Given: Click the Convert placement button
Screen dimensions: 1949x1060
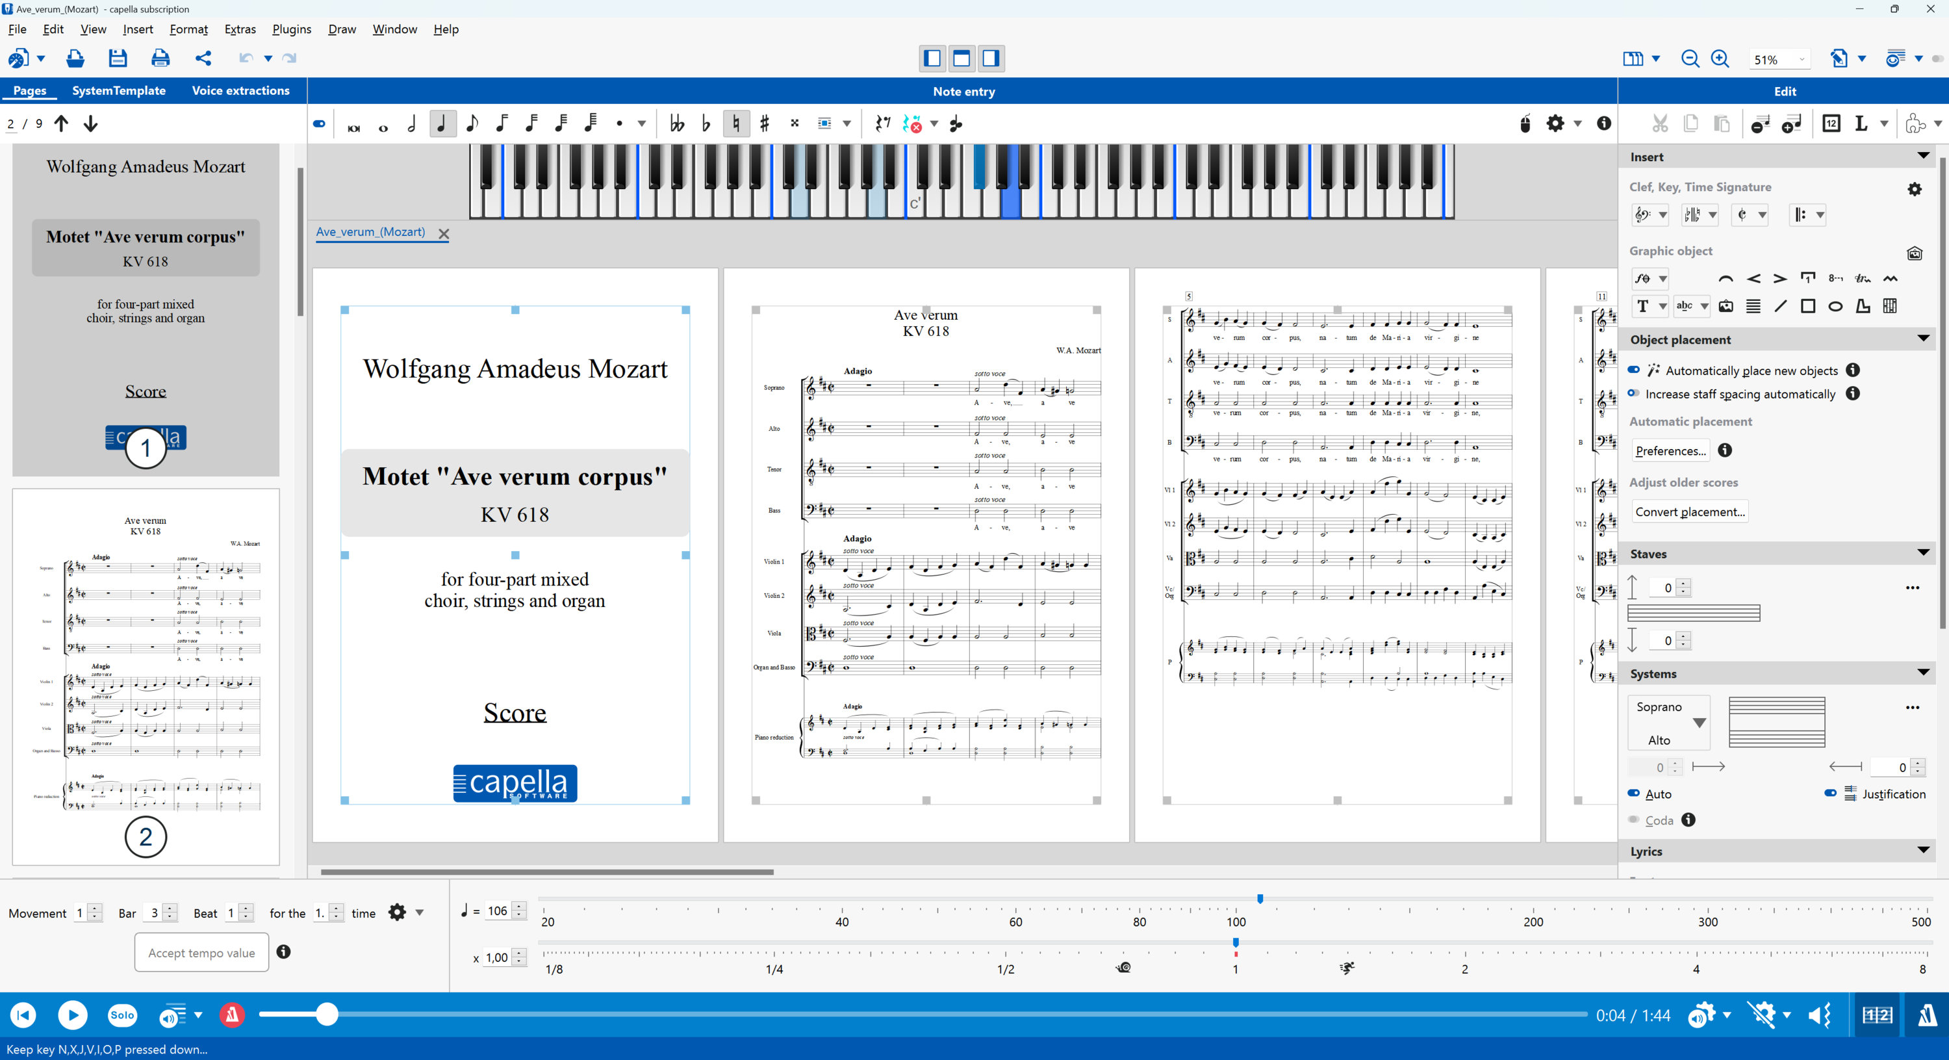Looking at the screenshot, I should click(1690, 512).
